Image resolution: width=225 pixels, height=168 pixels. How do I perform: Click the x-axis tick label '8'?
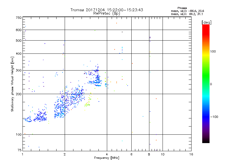(x=149, y=154)
